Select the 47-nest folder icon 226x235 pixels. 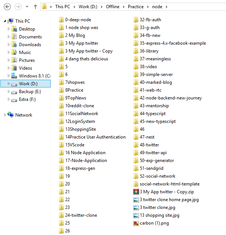(136, 137)
